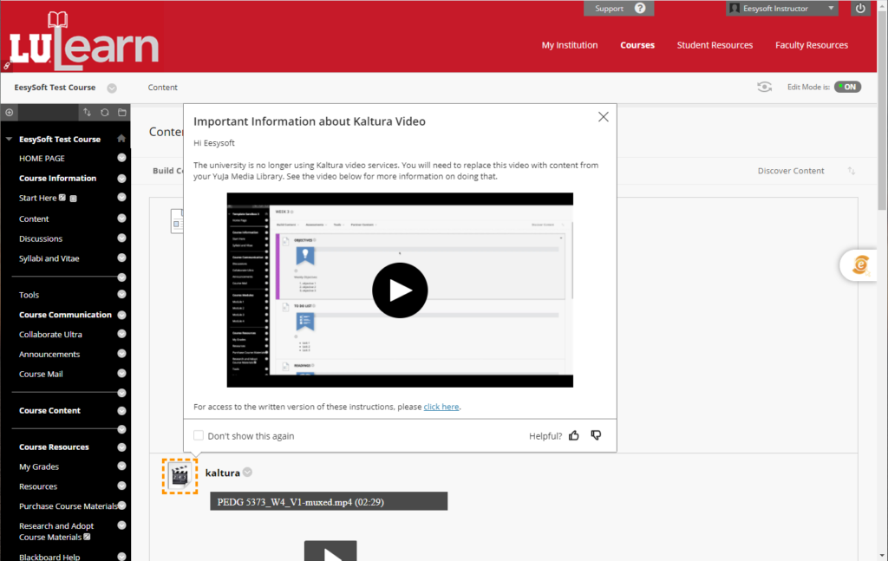Screen dimensions: 888x561
Task: Open the course files folder icon
Action: click(121, 112)
